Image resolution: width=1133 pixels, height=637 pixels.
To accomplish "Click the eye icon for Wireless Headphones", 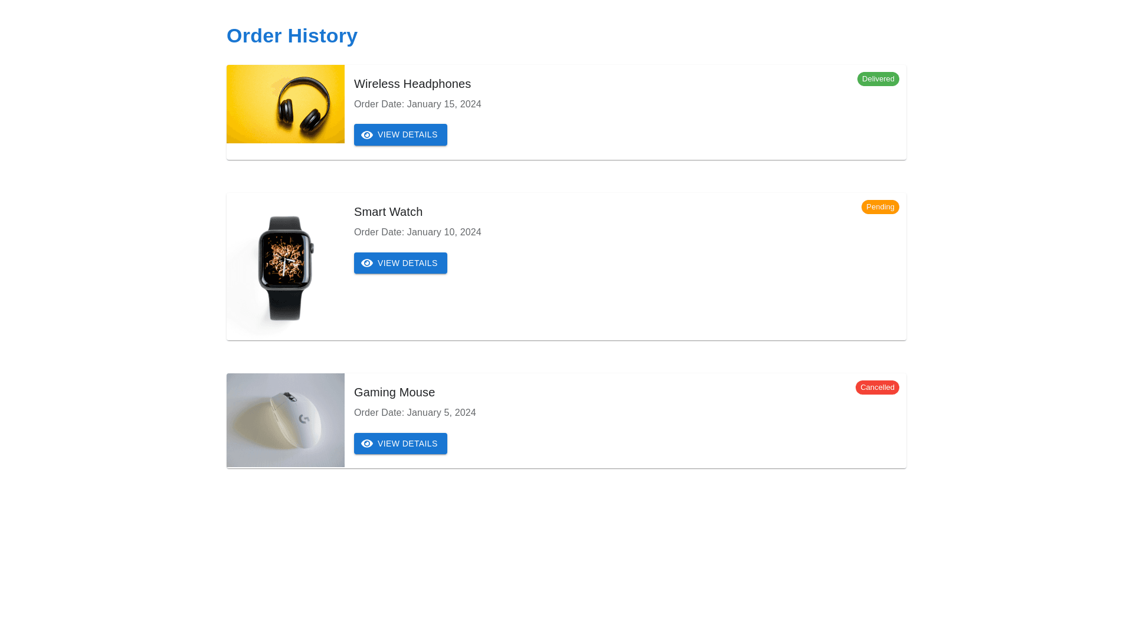I will [367, 135].
